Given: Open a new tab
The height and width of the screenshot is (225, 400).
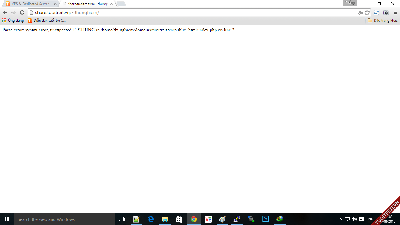Looking at the screenshot, I should [x=121, y=4].
